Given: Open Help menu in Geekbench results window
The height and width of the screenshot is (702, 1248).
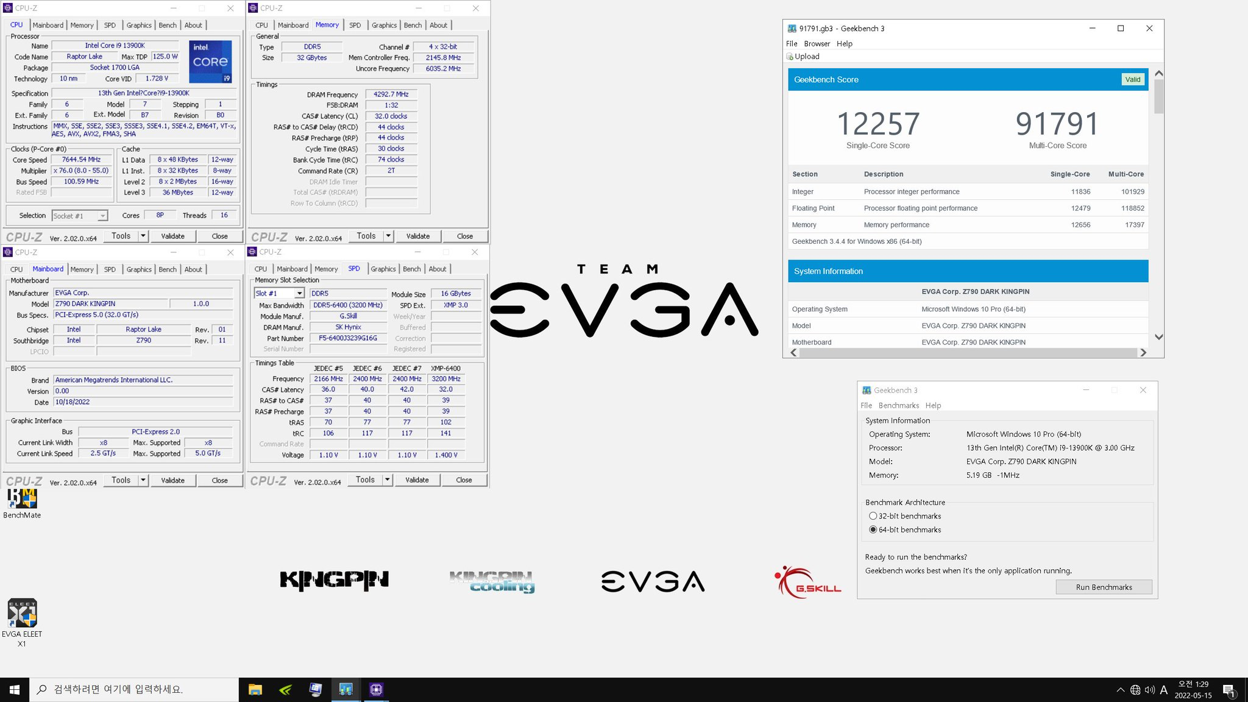Looking at the screenshot, I should tap(845, 44).
